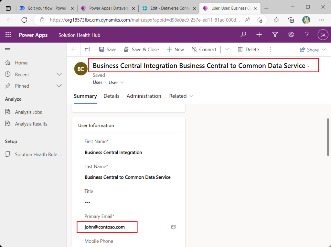Click the Share button

coord(309,50)
